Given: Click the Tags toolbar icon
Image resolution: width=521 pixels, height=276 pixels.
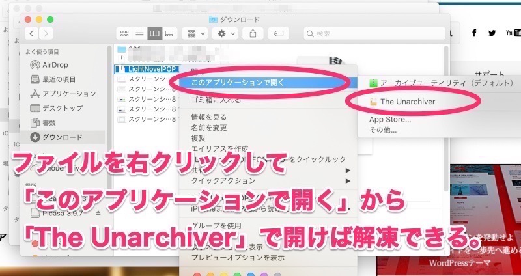Looking at the screenshot, I should click(279, 34).
